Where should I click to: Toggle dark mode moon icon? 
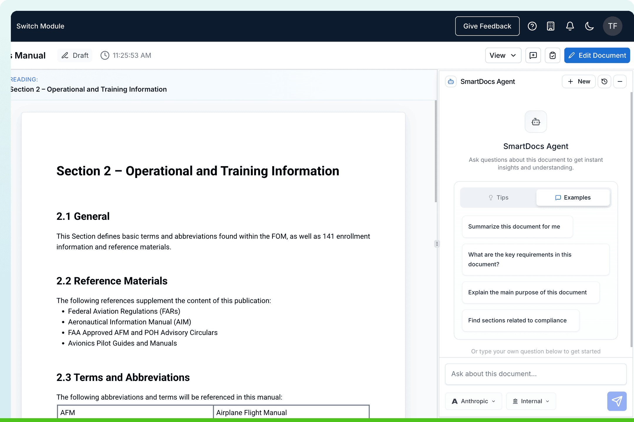589,26
